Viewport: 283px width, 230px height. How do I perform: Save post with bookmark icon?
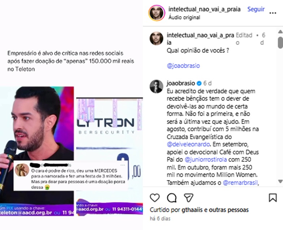tap(273, 197)
